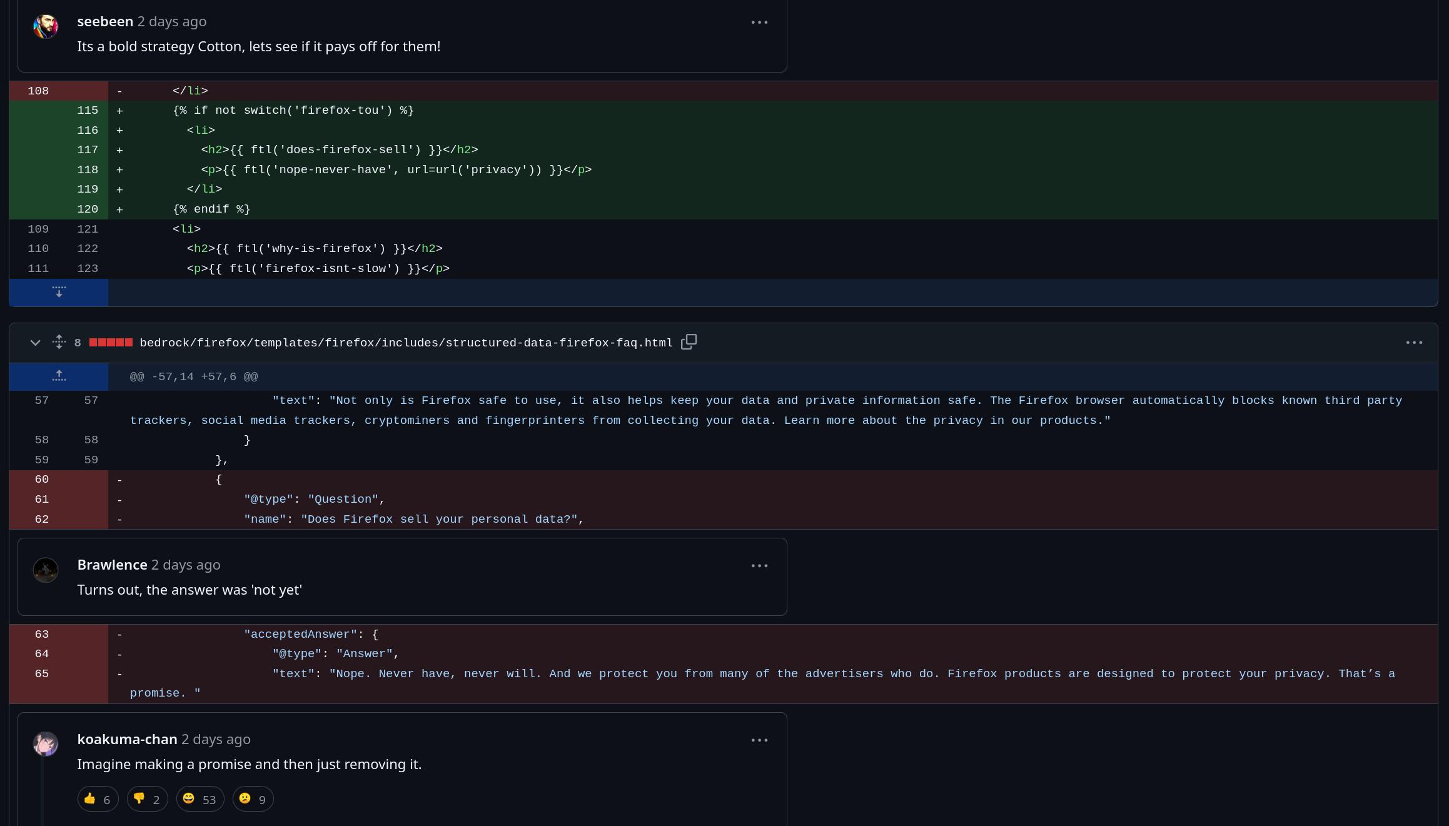Click comment "Imagine making a promise and then just removing it."
The width and height of the screenshot is (1449, 826).
coord(250,765)
